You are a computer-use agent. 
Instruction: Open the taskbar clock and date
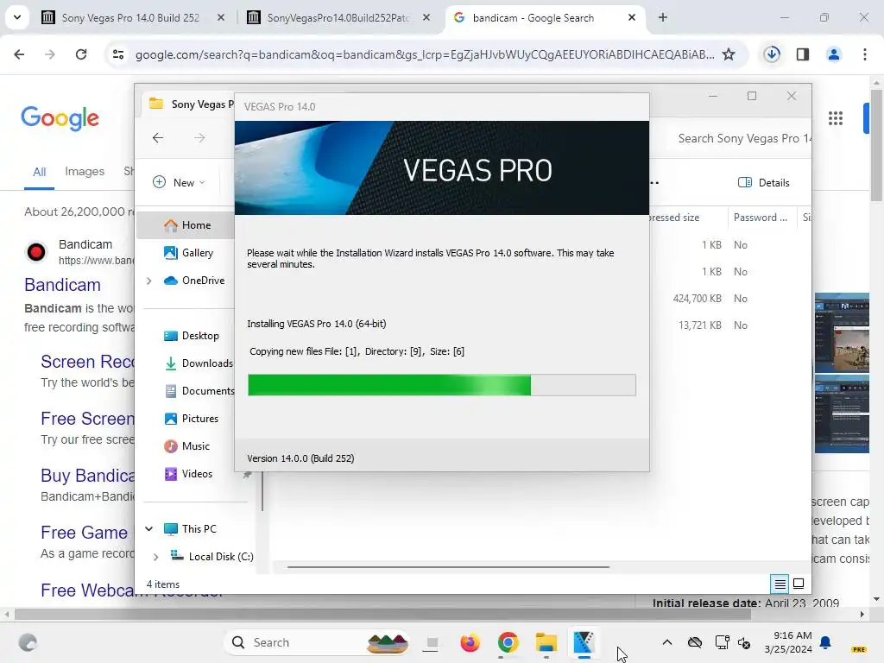(788, 642)
